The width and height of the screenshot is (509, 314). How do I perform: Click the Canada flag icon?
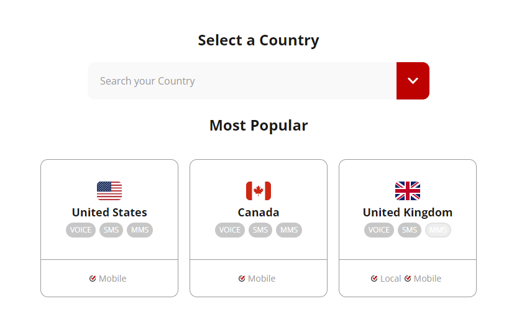click(x=259, y=191)
